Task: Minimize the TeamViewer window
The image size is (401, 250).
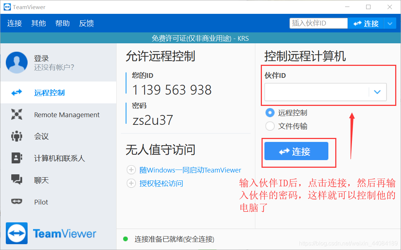Action: 347,7
